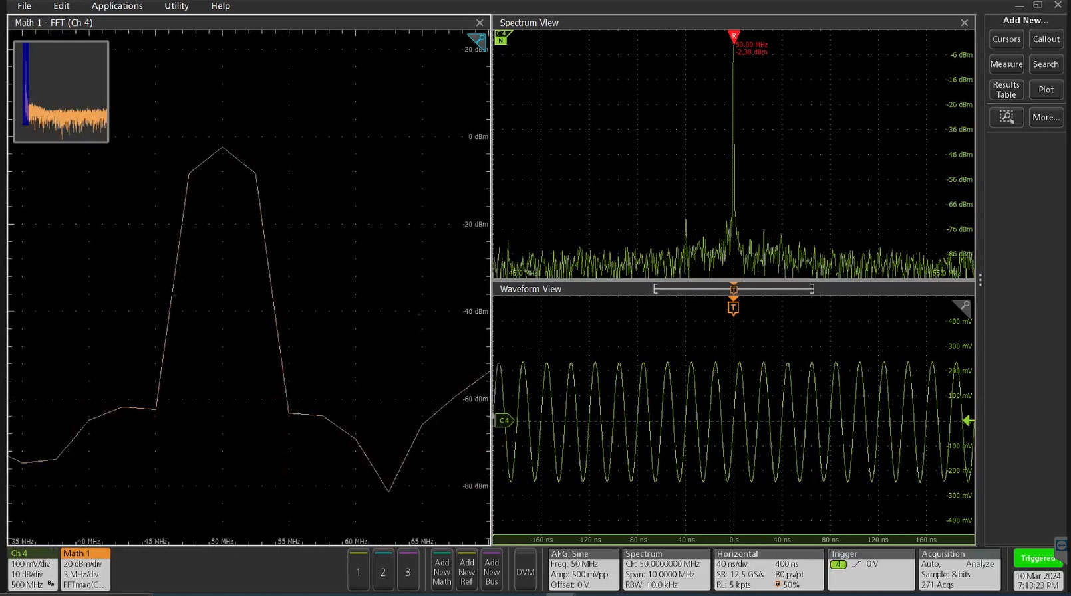Click the red R reference marker in Spectrum View

(x=734, y=36)
